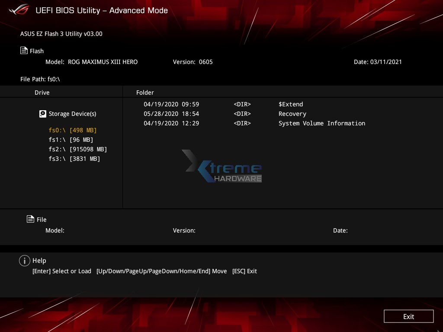Click the Storage Device(s) icon
Image resolution: width=443 pixels, height=332 pixels.
coord(42,114)
